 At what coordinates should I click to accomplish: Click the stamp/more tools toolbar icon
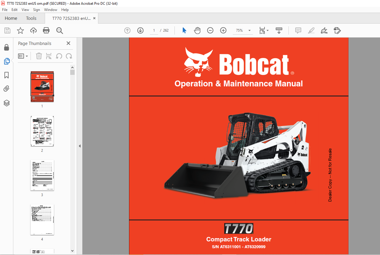(337, 30)
